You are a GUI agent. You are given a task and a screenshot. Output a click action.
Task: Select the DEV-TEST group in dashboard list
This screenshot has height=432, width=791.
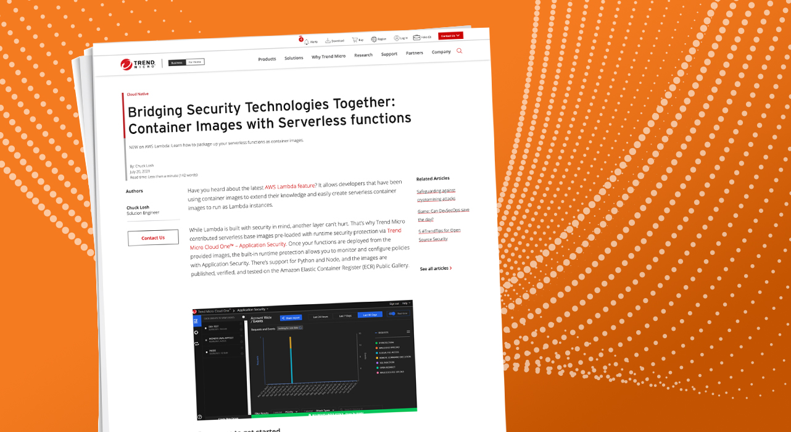coord(216,326)
